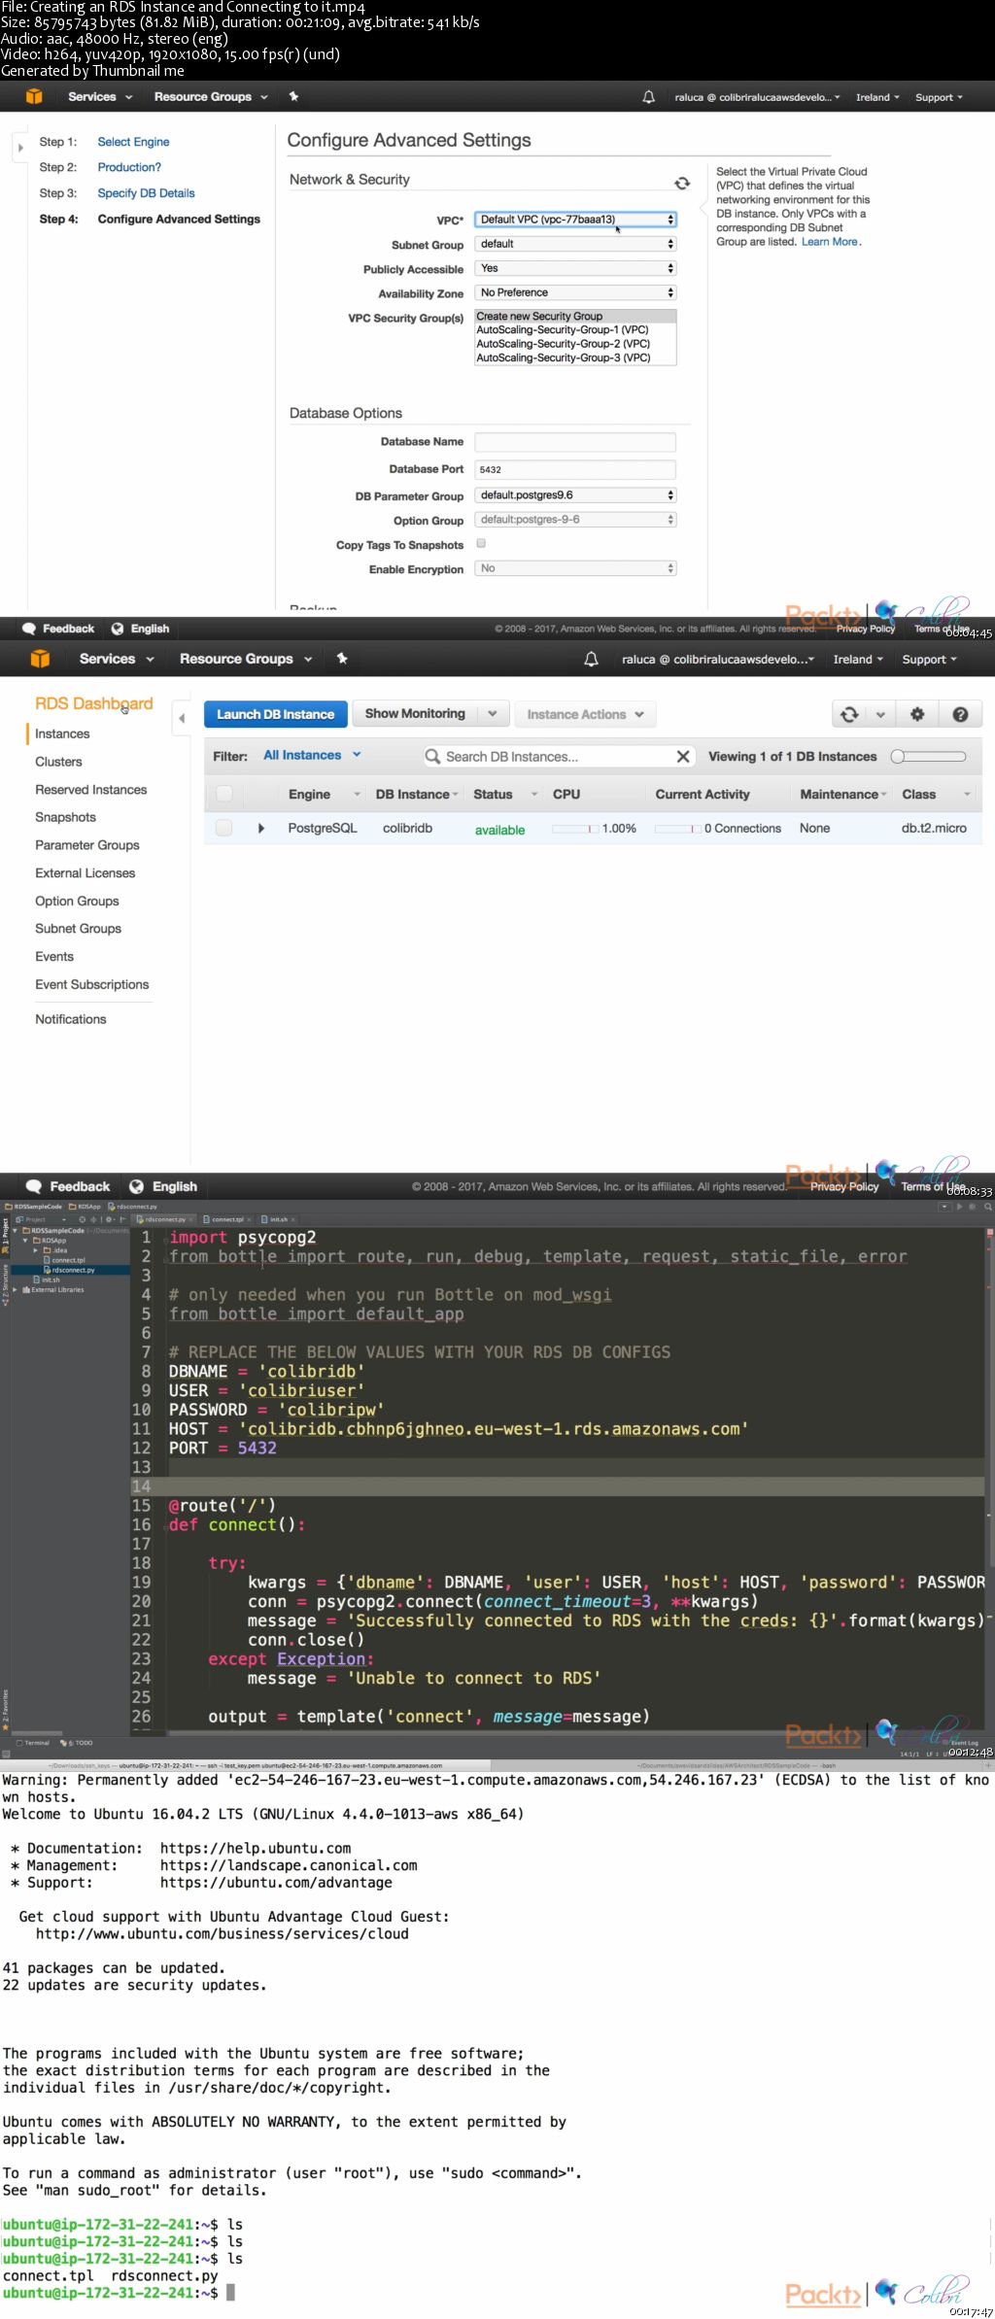Expand the External Libraries tree node in PyCharm
Screen dimensions: 995x2319
click(x=14, y=1290)
